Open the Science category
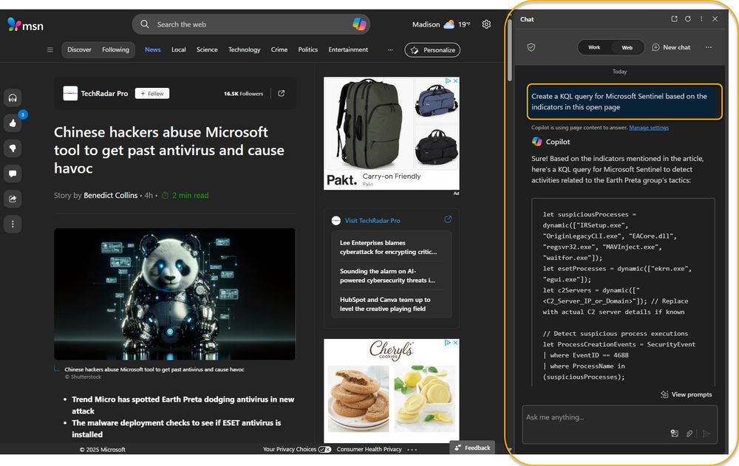Viewport: 739px width, 466px height. tap(207, 49)
